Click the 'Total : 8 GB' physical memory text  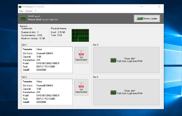(56, 35)
